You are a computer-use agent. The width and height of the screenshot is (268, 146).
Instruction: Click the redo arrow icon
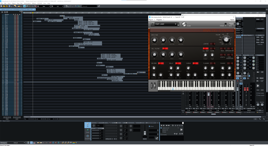tap(70, 6)
